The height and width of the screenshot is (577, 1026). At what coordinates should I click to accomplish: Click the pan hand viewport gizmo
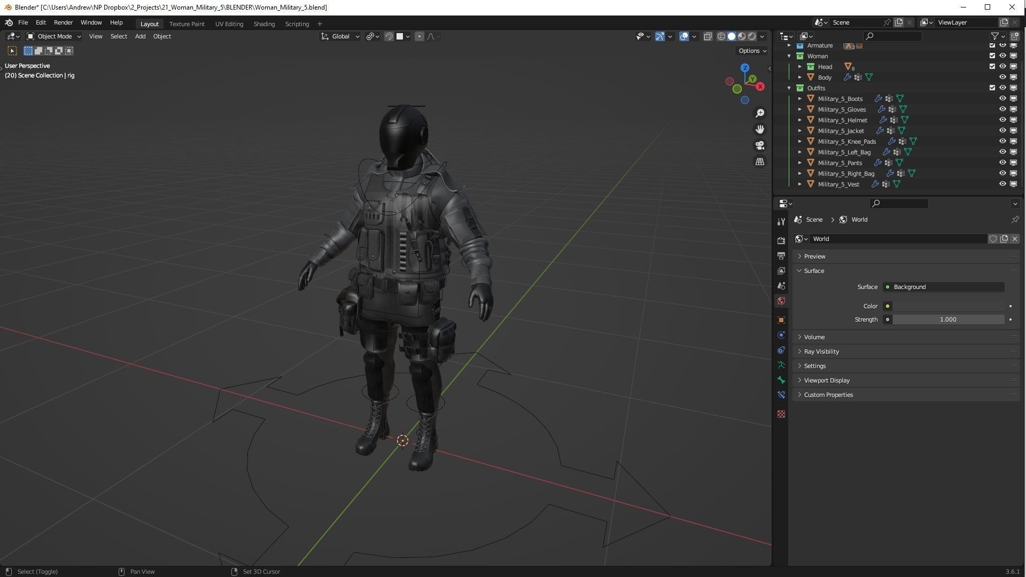coord(760,129)
